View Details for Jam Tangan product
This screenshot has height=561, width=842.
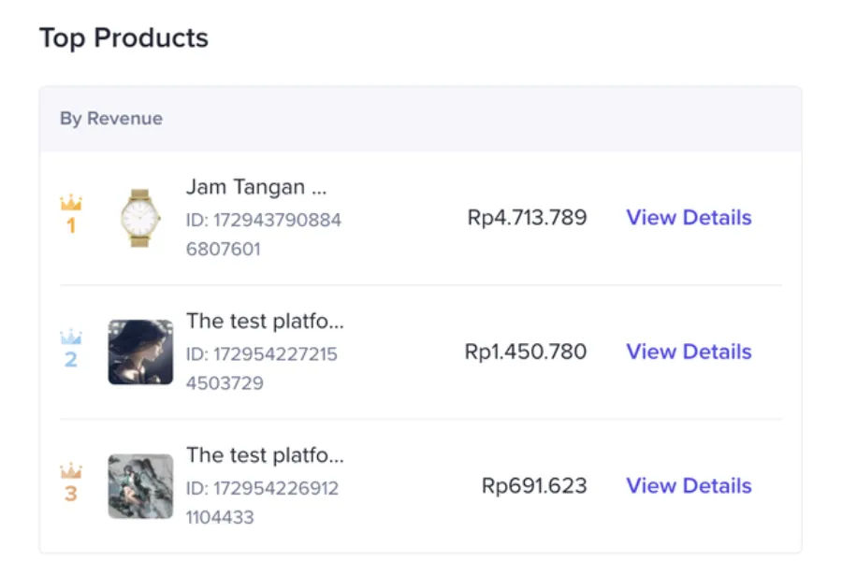(x=689, y=218)
